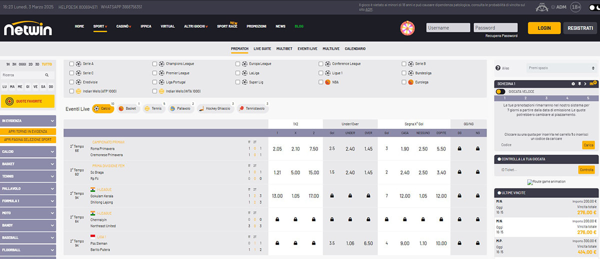The image size is (600, 259).
Task: Click locked Under odds for Gokulam Kerala
Action: 350,196
